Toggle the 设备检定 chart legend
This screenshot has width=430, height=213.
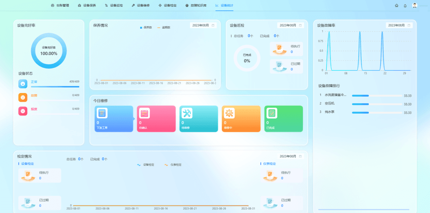point(146,165)
